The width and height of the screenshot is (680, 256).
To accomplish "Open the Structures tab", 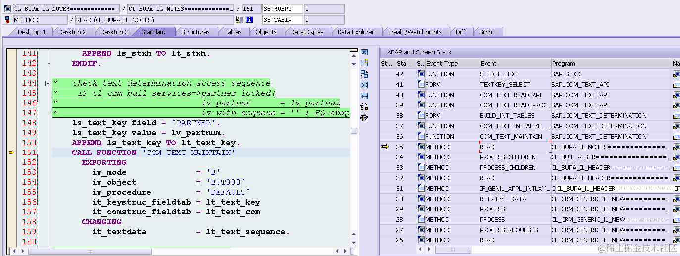I will coord(195,32).
